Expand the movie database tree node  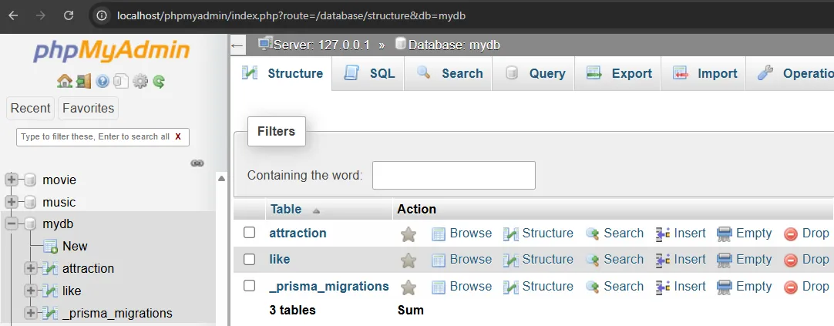[x=12, y=180]
